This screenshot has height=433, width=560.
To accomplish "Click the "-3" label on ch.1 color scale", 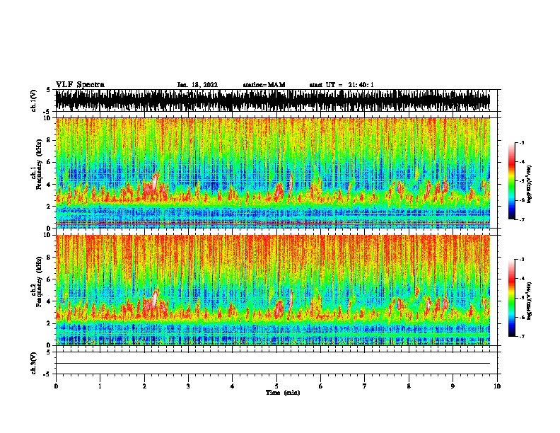I will [x=521, y=142].
